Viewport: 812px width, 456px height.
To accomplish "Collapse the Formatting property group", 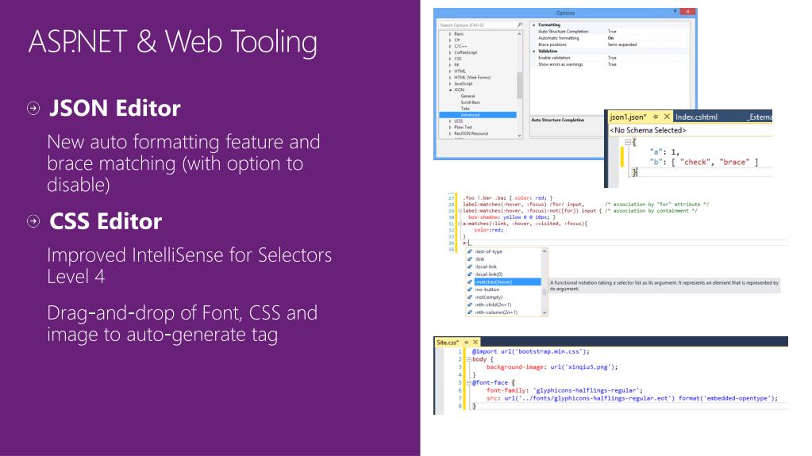I will coord(534,25).
